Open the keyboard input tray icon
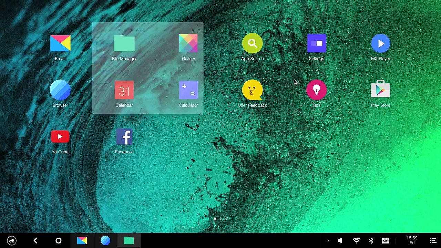441x248 pixels. pyautogui.click(x=386, y=241)
